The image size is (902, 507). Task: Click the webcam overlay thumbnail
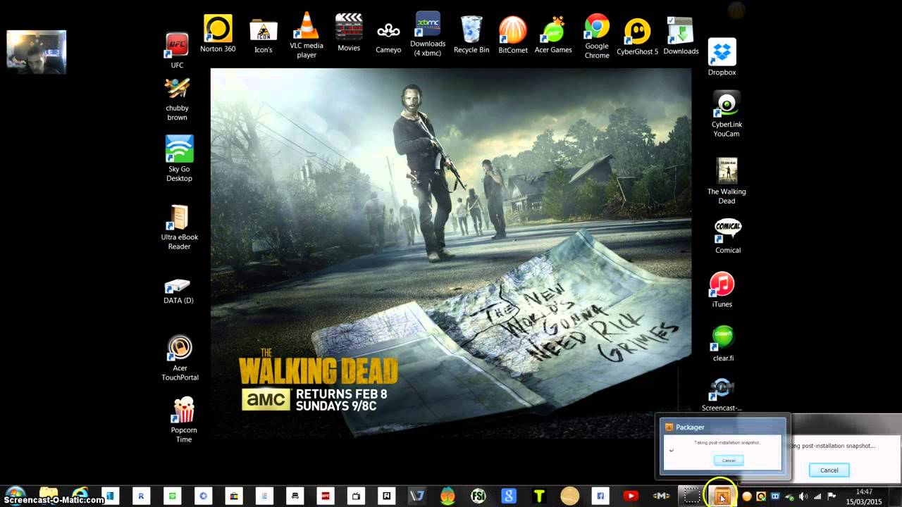point(37,52)
